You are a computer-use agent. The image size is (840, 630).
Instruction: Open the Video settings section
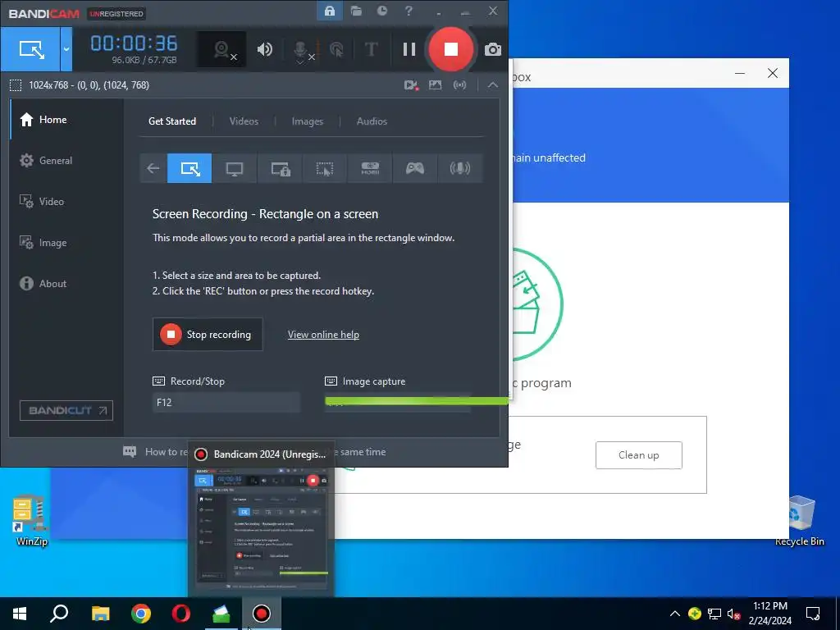pos(66,202)
